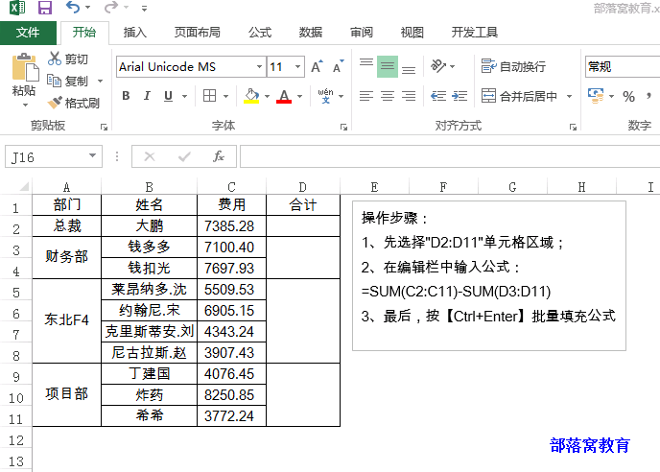Click the Paste clipboard icon
The width and height of the screenshot is (660, 472).
tap(24, 67)
